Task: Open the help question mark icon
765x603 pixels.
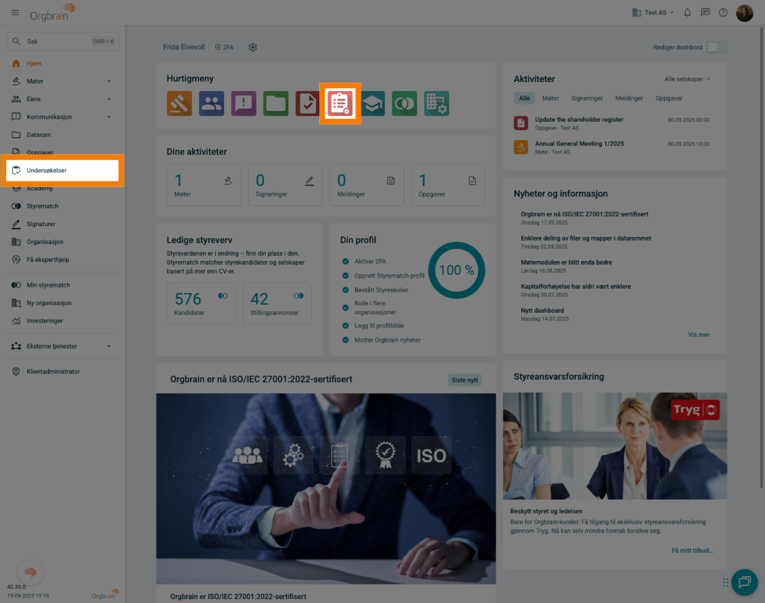Action: 723,12
